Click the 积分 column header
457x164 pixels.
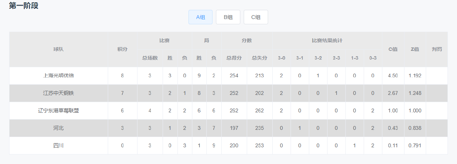[122, 49]
